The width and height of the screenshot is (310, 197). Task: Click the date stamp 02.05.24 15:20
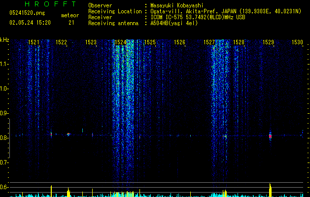pyautogui.click(x=30, y=23)
